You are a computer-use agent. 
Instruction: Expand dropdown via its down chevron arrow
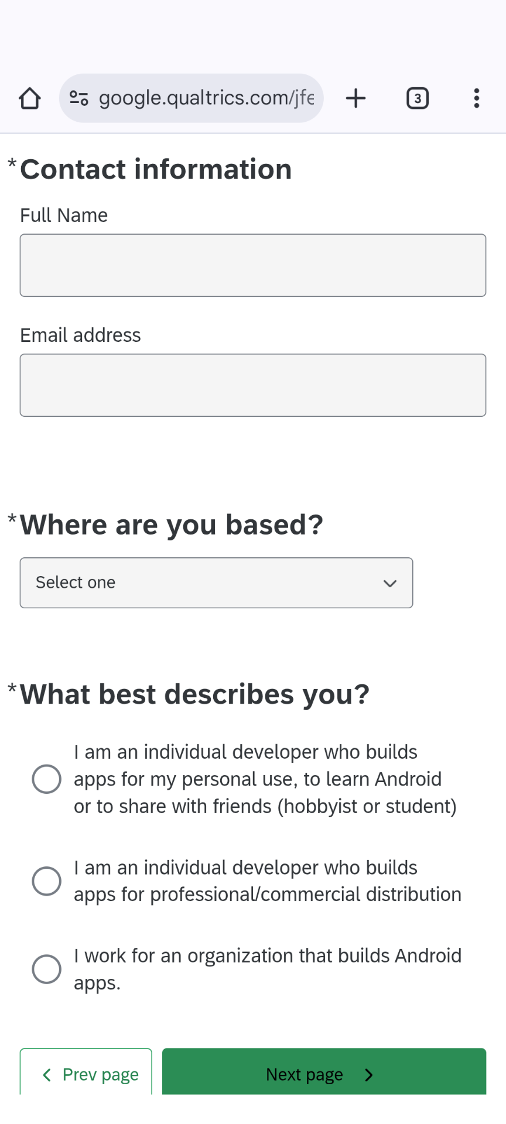tap(390, 583)
